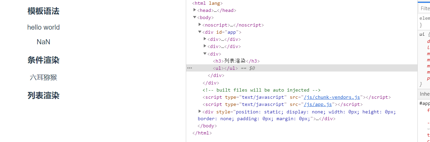Collapse the third div containing the h3
Viewport: 430px width, 142px height.
pos(205,53)
